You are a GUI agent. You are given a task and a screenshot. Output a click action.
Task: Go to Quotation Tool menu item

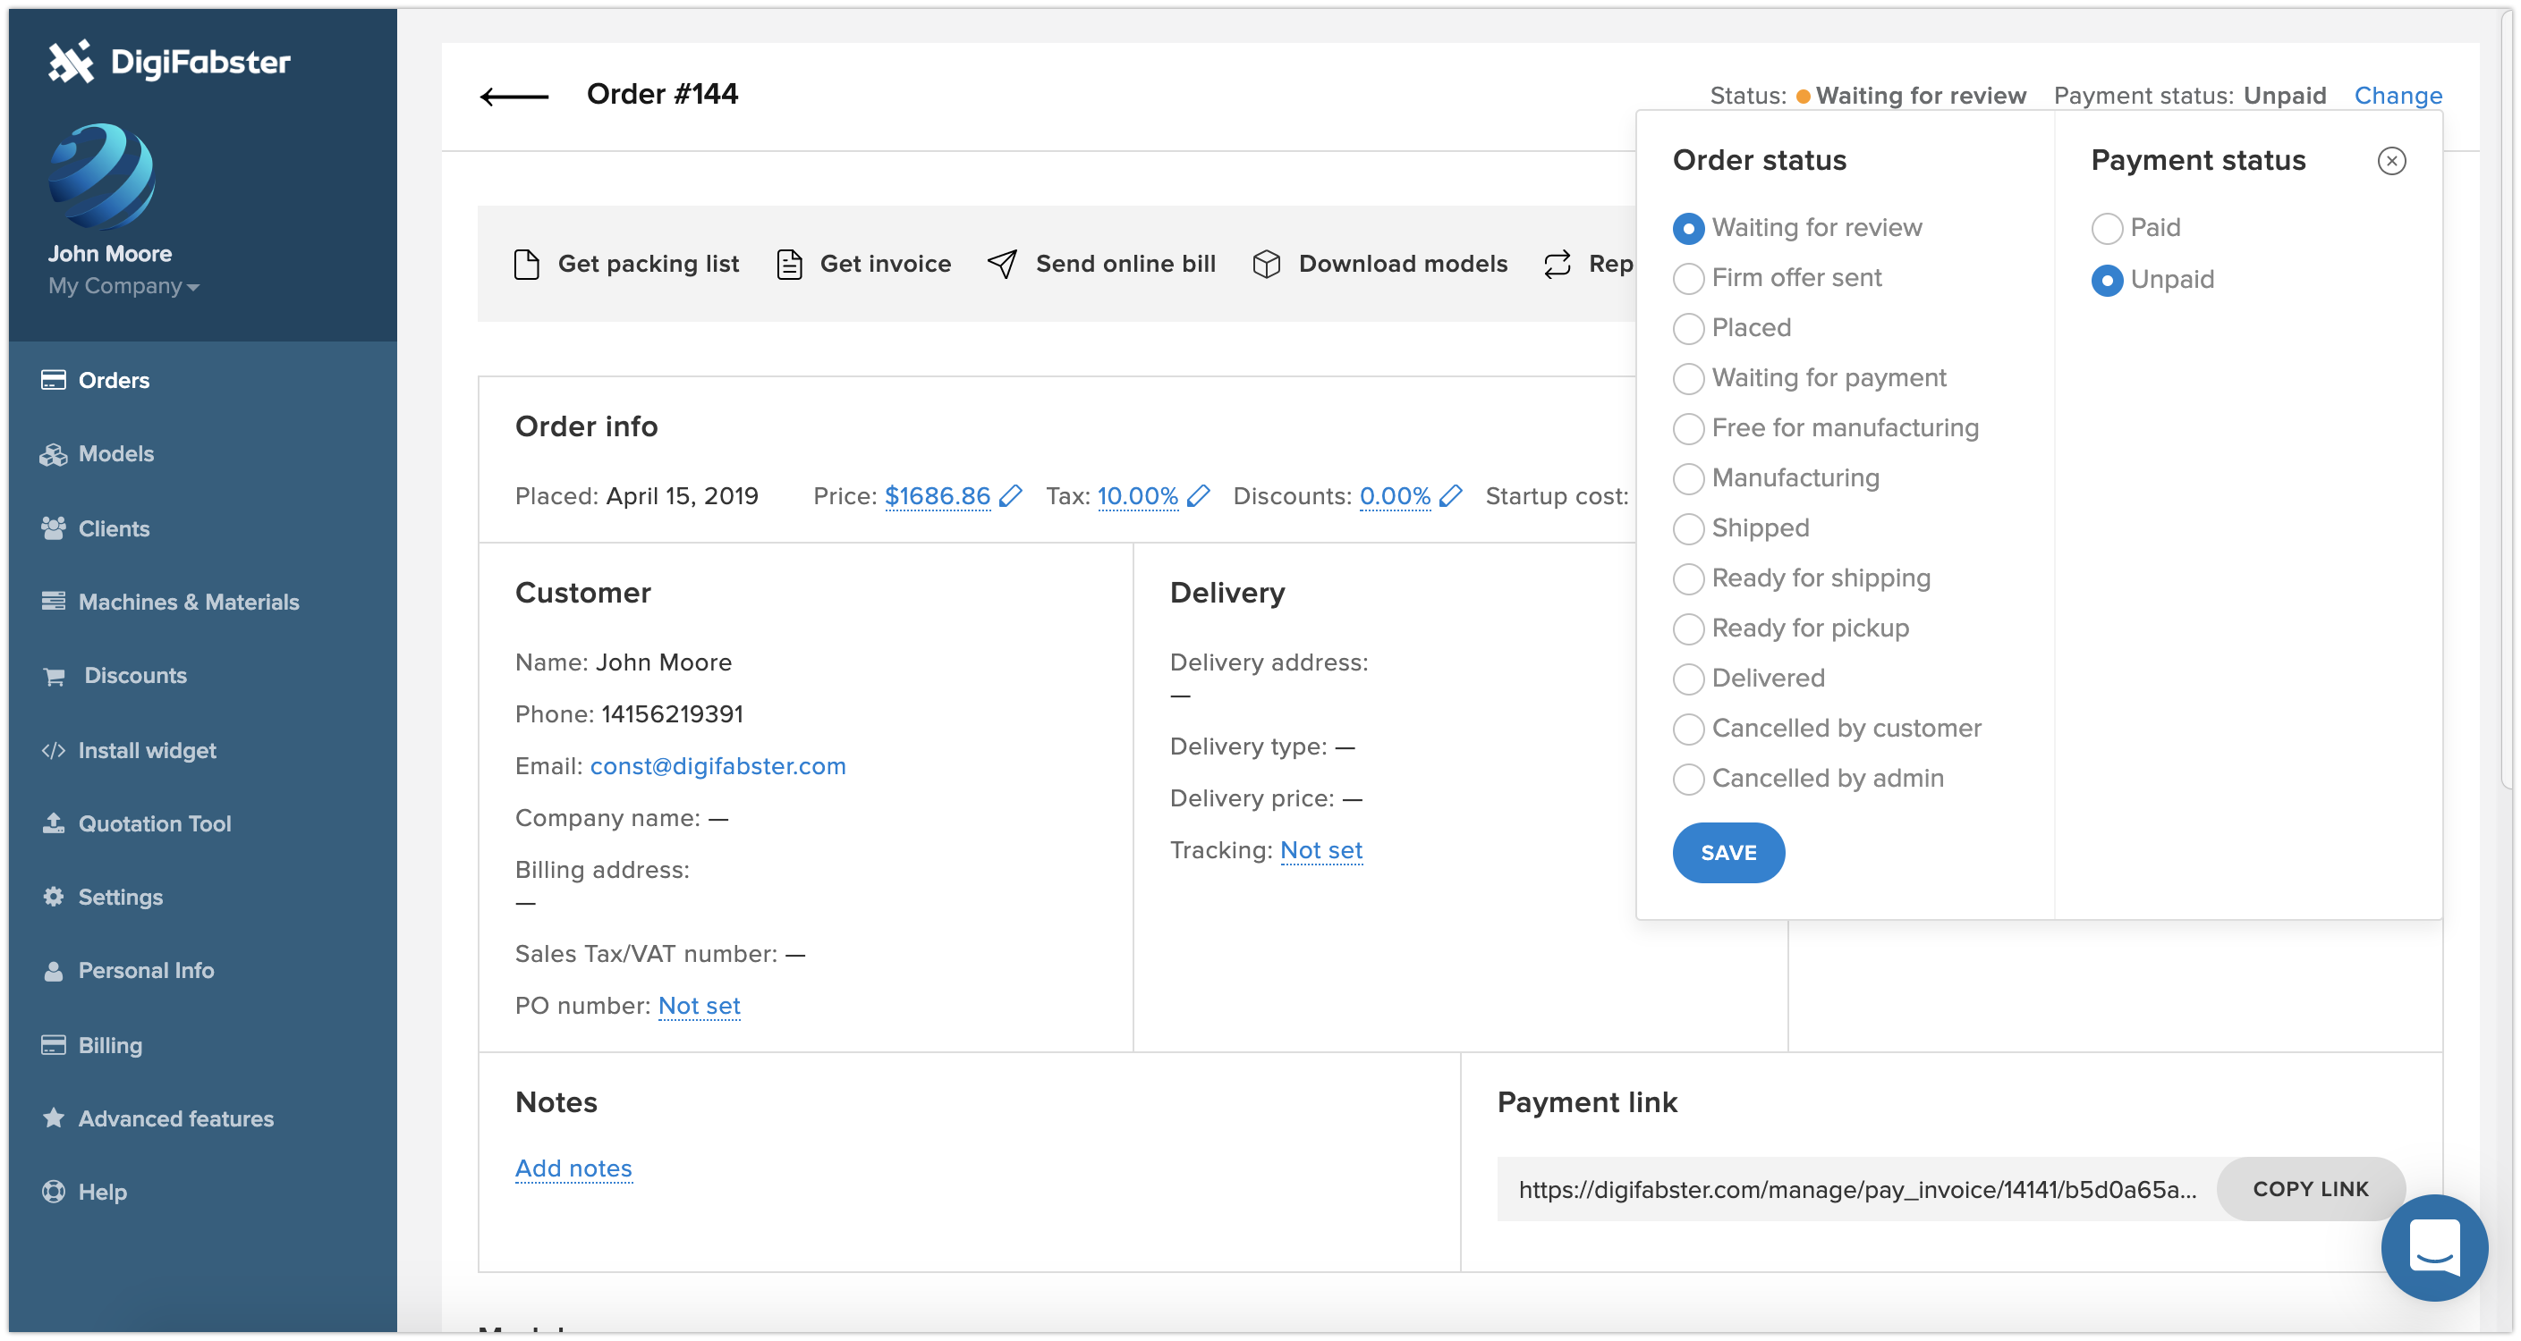click(x=155, y=823)
